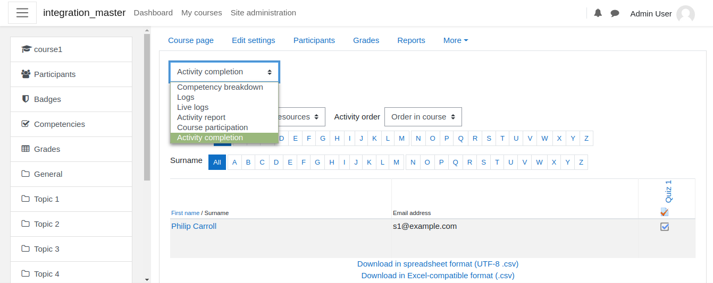Image resolution: width=713 pixels, height=283 pixels.
Task: Open the Philip Carroll user link
Action: pyautogui.click(x=194, y=226)
